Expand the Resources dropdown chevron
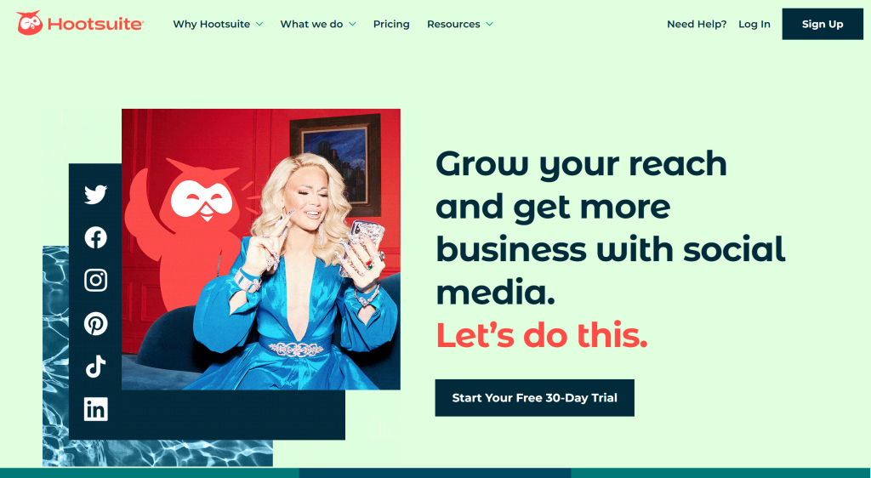The height and width of the screenshot is (478, 871). tap(489, 25)
